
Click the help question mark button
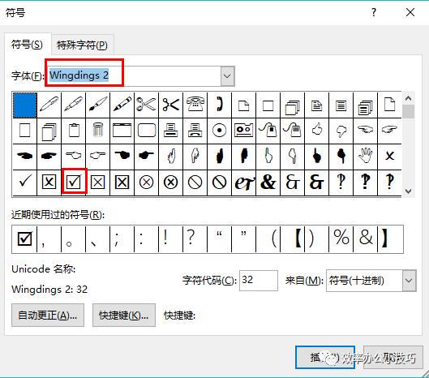click(374, 12)
